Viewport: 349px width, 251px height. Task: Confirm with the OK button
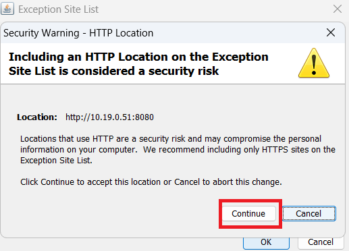click(266, 242)
